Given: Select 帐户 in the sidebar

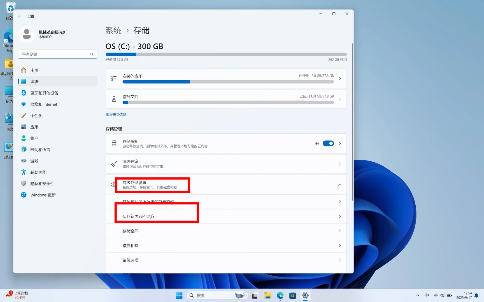Looking at the screenshot, I should [34, 138].
